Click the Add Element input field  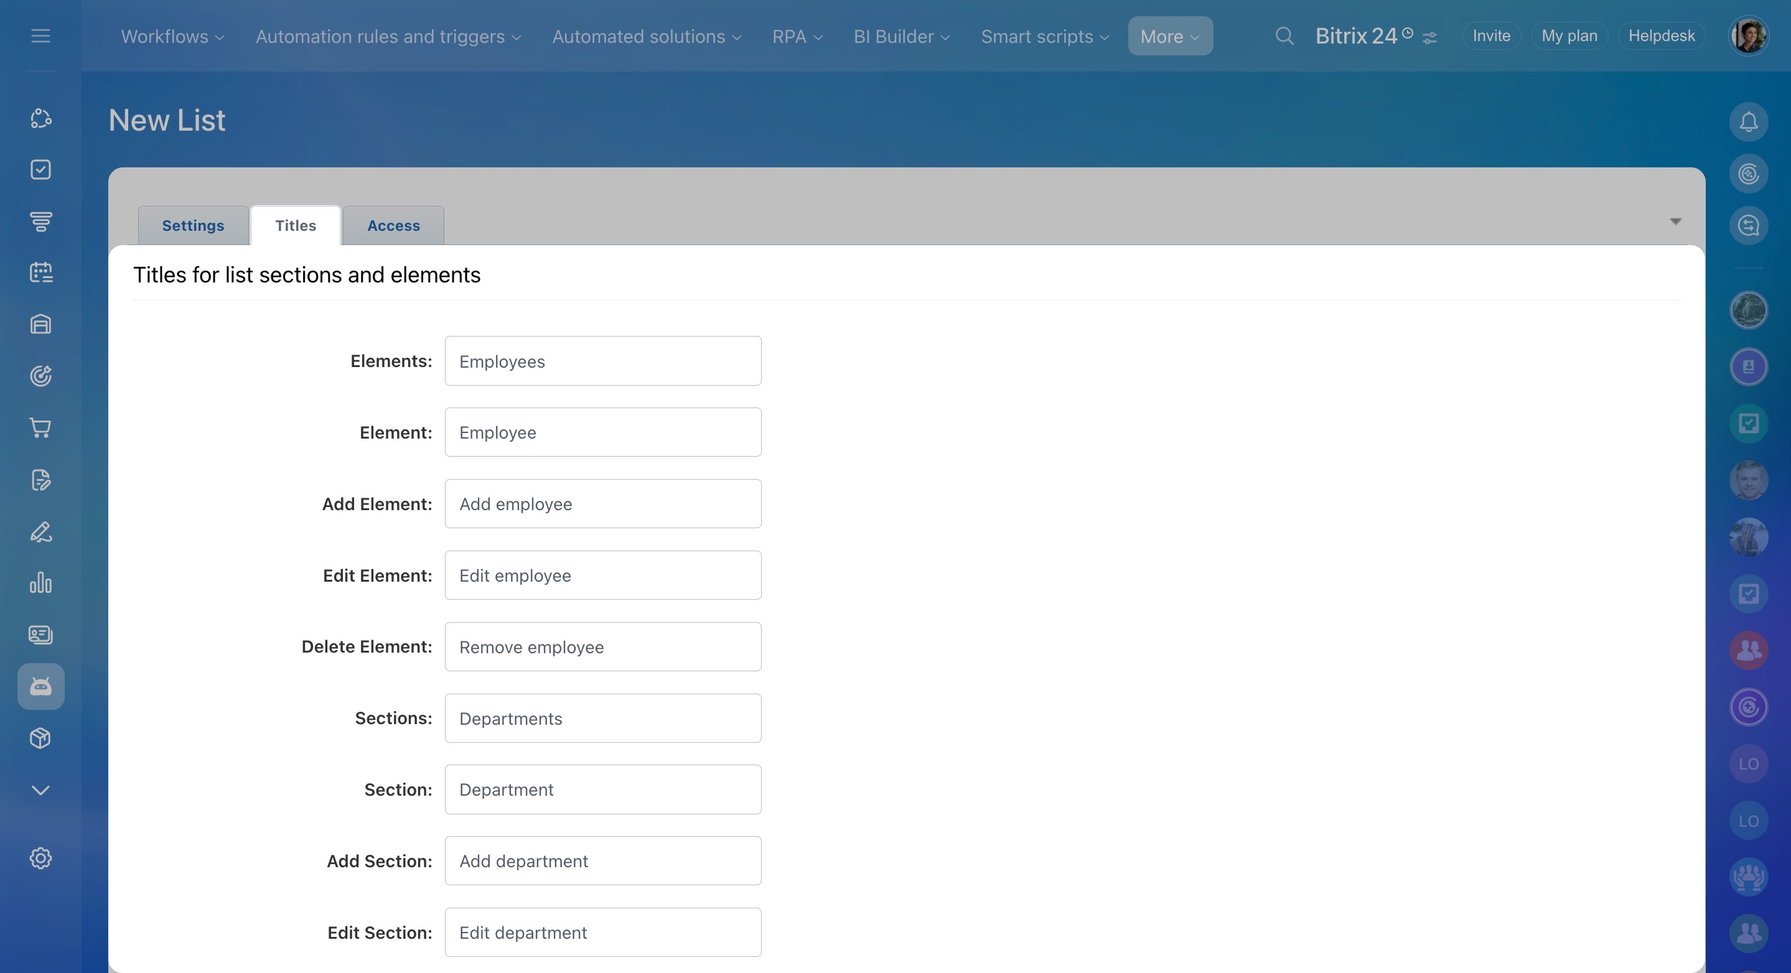coord(603,504)
